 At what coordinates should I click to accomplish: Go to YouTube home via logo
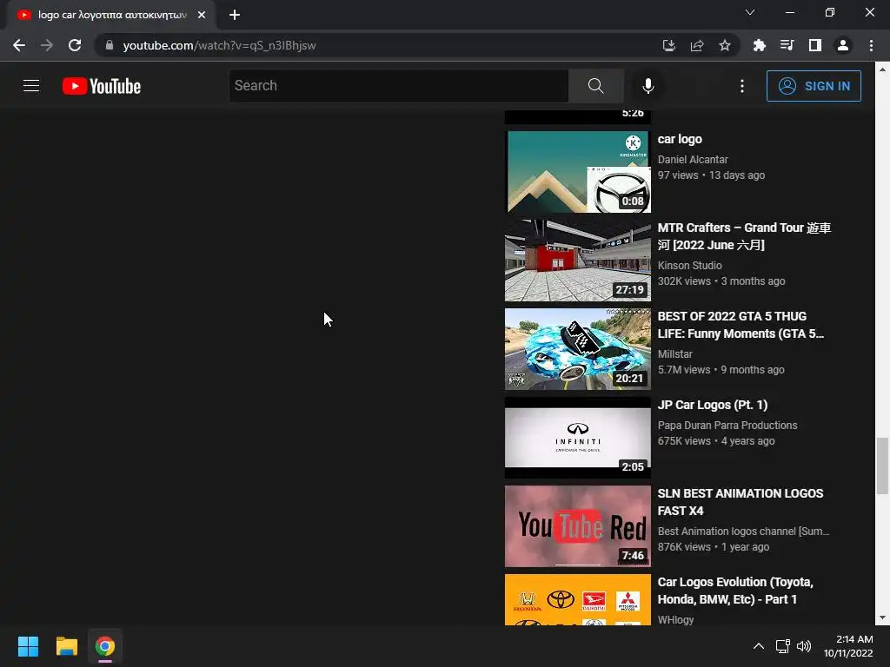pos(102,86)
